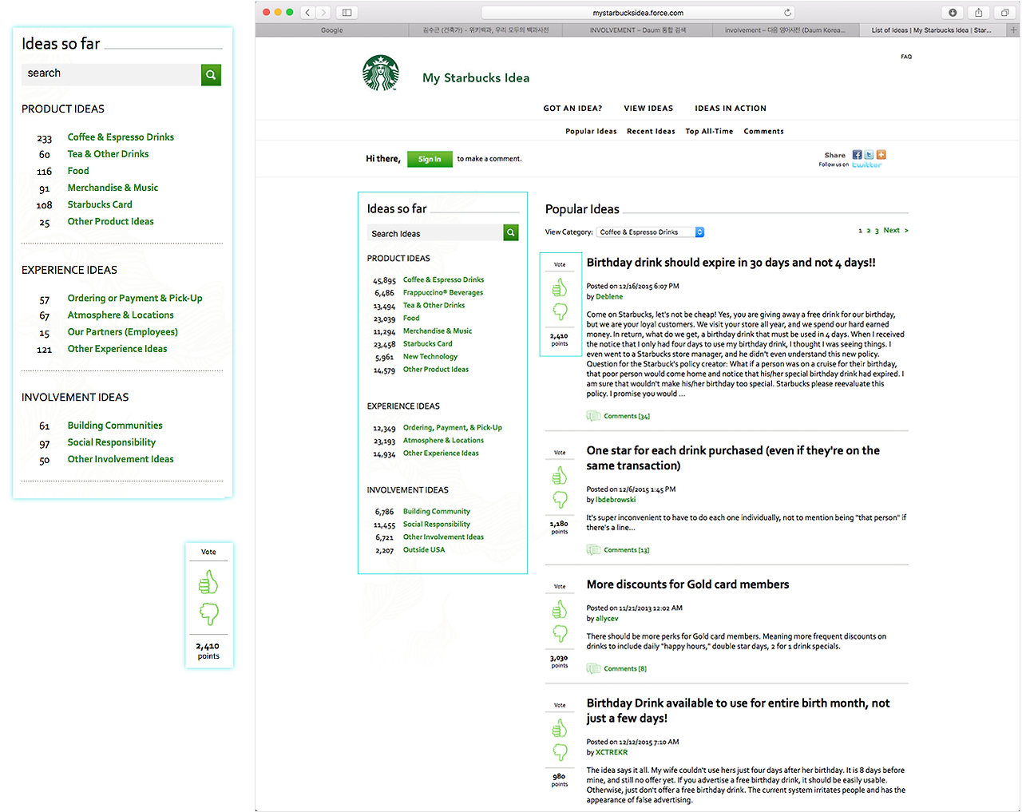Image resolution: width=1022 pixels, height=812 pixels.
Task: Open the Building Communities category
Action: (115, 426)
